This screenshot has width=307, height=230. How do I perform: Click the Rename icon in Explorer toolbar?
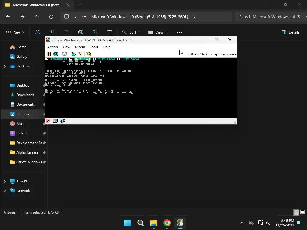pos(81,32)
